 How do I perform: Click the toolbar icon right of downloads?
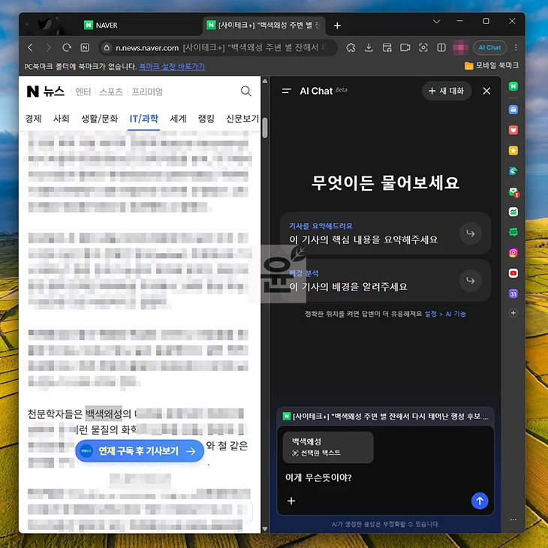point(387,47)
